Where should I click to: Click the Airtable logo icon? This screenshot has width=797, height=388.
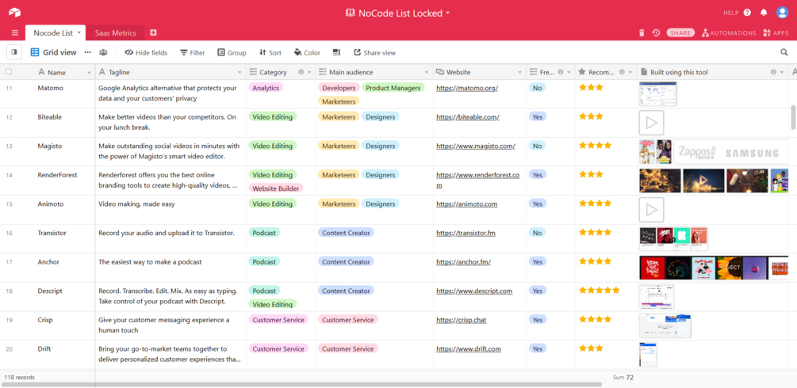[x=15, y=13]
